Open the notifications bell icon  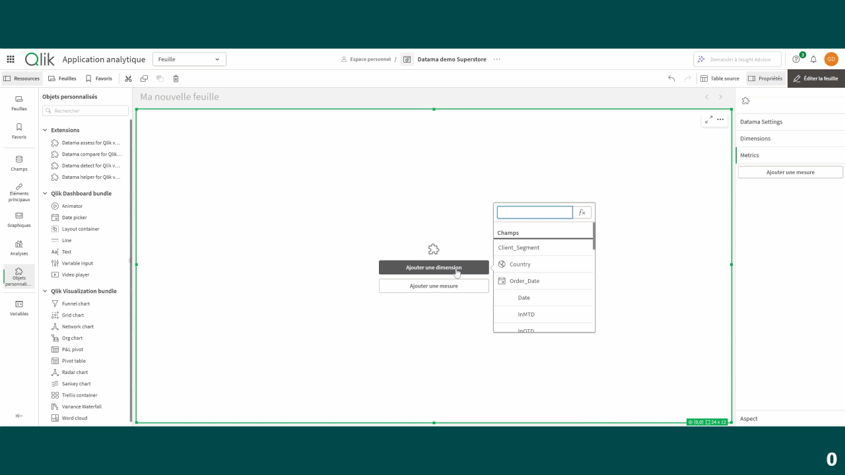click(813, 59)
